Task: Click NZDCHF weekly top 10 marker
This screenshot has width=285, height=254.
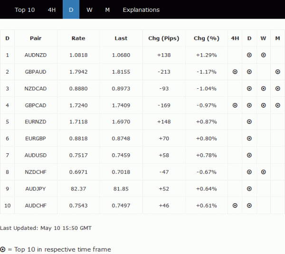Action: [x=263, y=171]
